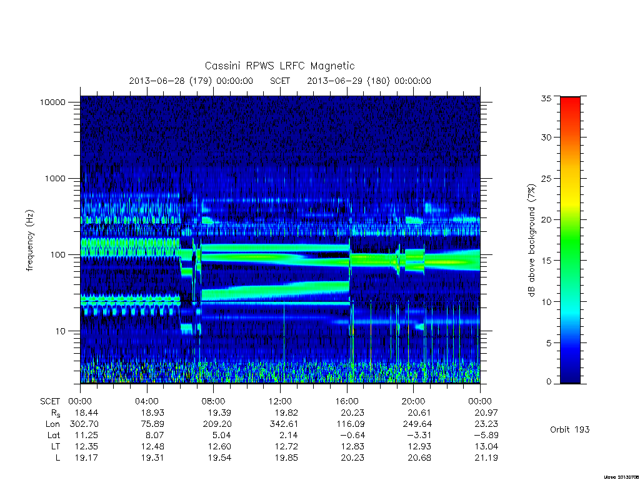Click the Cassini RPWS LRFC Magnetic title
Image resolution: width=640 pixels, height=480 pixels.
[279, 66]
